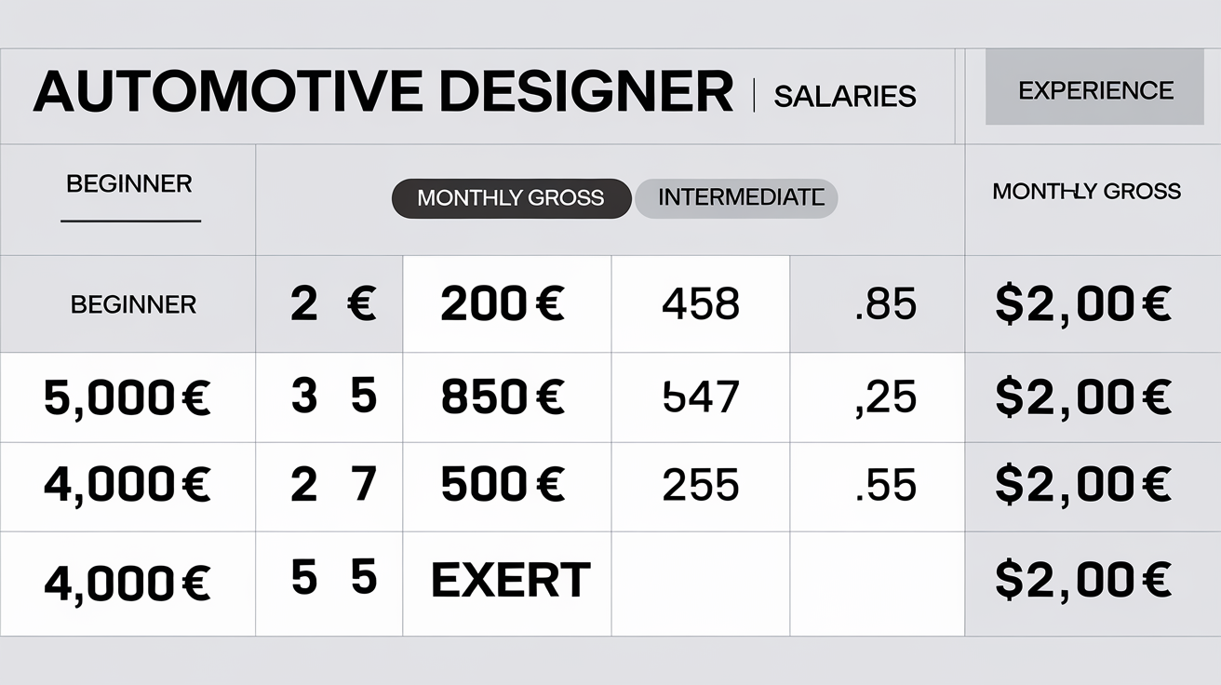1221x685 pixels.
Task: Click the Automotive Designer title
Action: [382, 91]
